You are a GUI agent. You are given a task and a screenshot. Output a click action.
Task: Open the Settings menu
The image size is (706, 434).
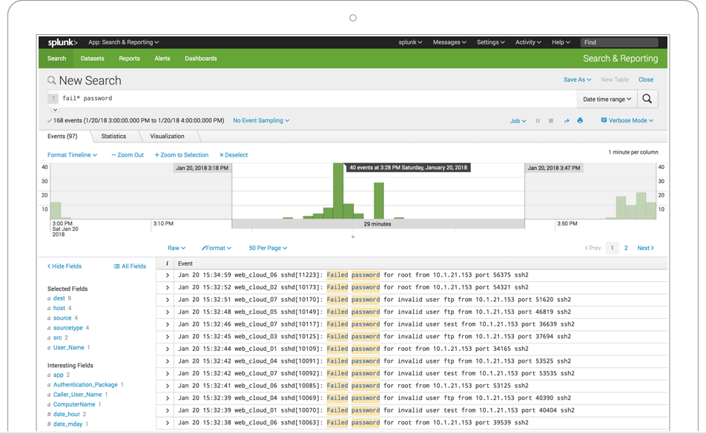[x=491, y=42]
